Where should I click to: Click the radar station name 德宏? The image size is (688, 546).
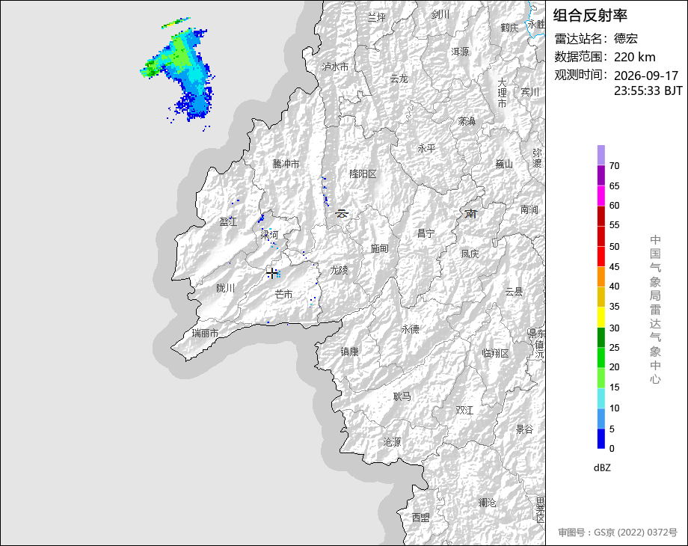[626, 39]
